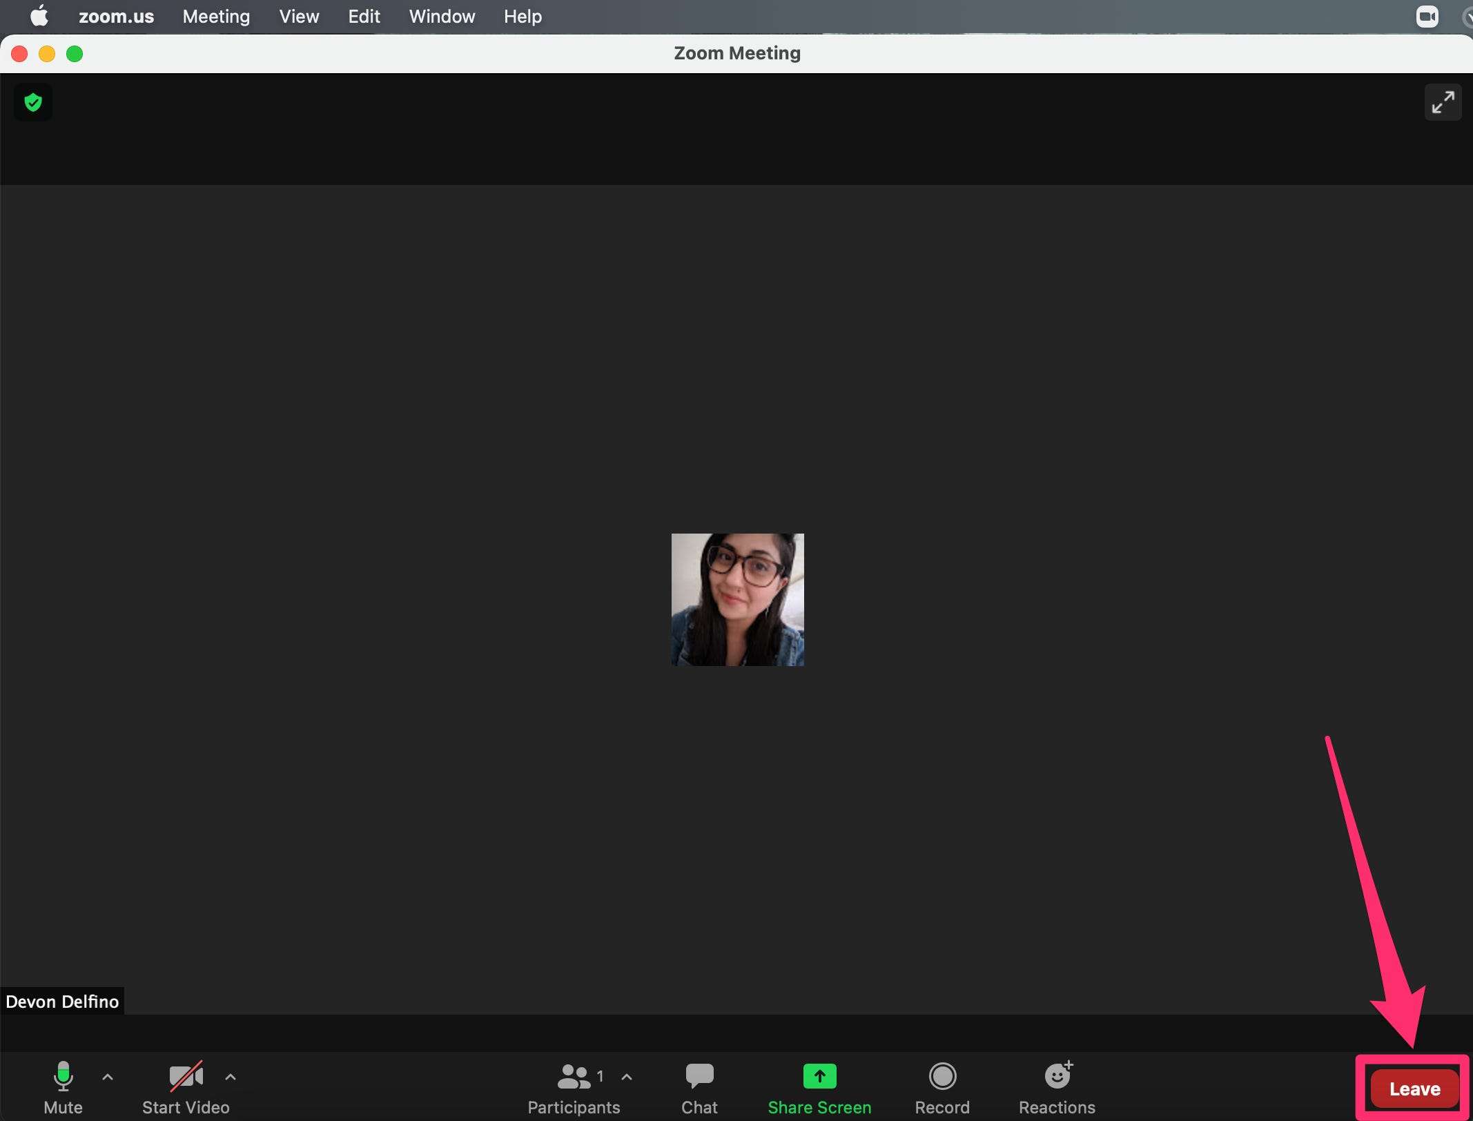Click the fullscreen expand button
1473x1121 pixels.
[1443, 102]
